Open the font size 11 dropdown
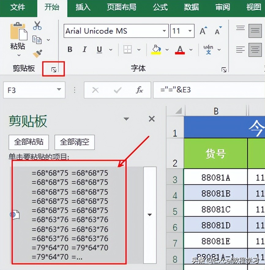This screenshot has height=270, width=265. (190, 31)
